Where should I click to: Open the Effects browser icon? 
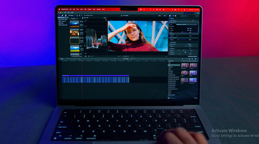click(195, 59)
